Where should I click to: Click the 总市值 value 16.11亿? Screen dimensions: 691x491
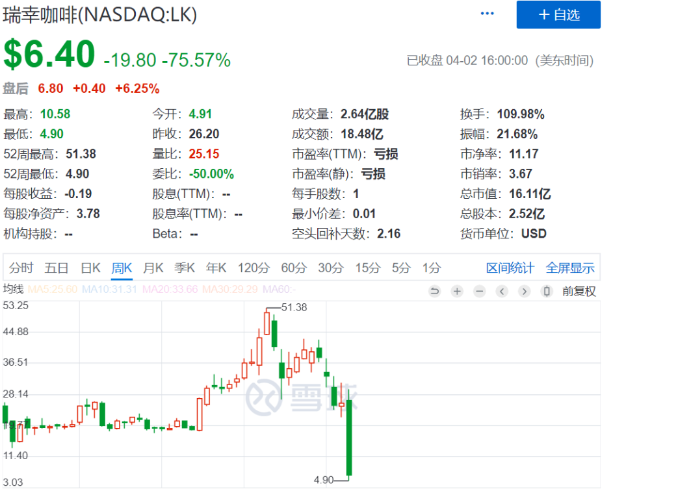(x=530, y=194)
